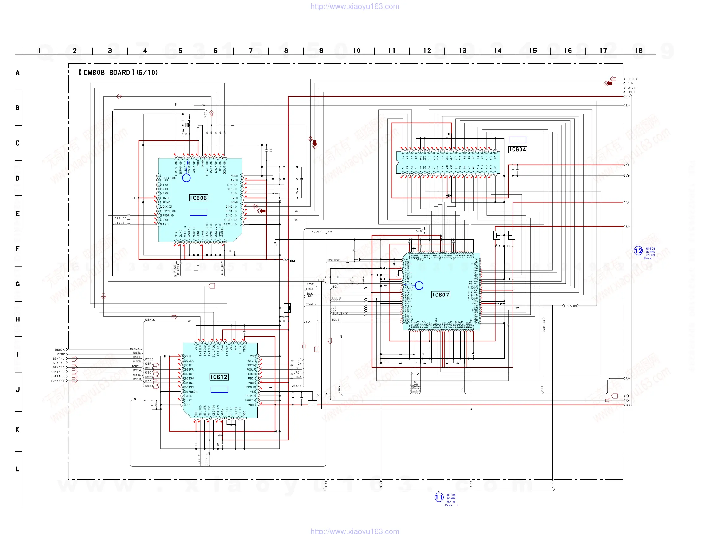This screenshot has width=710, height=534.
Task: Open the xiaoyu163.com link at bottom
Action: (355, 531)
